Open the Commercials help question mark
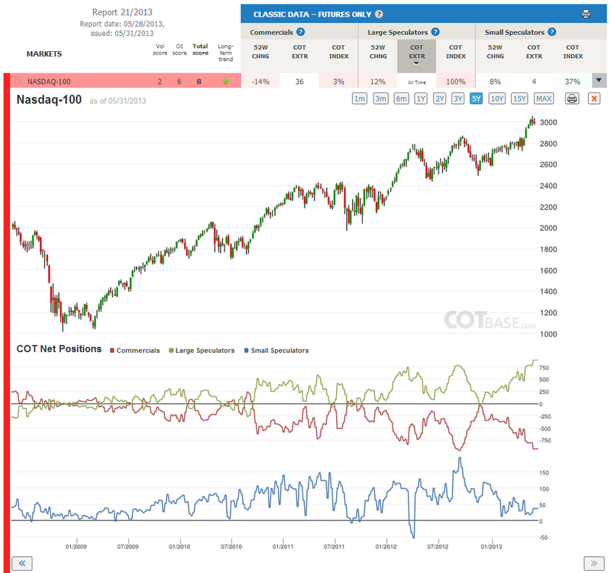The height and width of the screenshot is (573, 611). tap(300, 32)
